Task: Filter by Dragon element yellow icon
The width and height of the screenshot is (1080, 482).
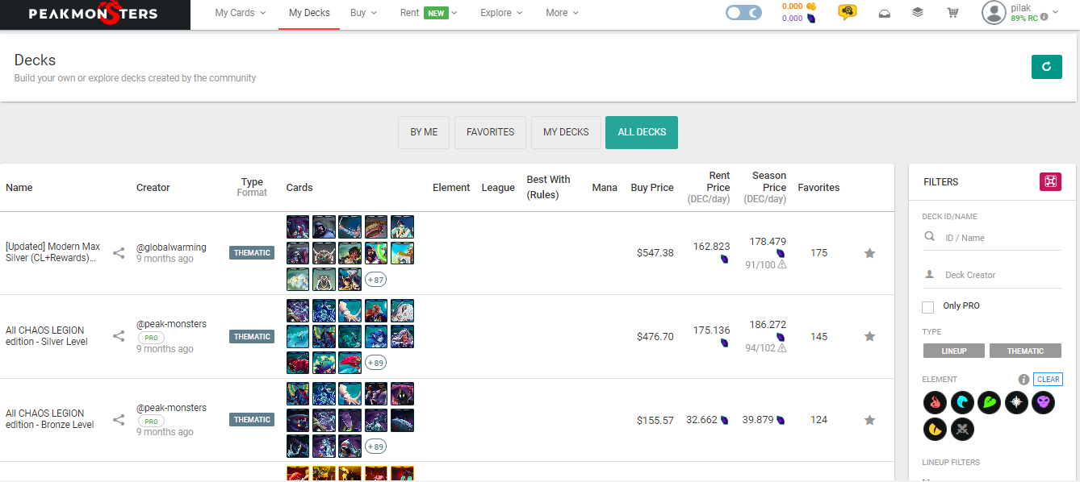Action: pos(936,429)
